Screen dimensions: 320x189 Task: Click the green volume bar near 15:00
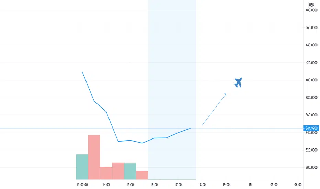click(130, 171)
